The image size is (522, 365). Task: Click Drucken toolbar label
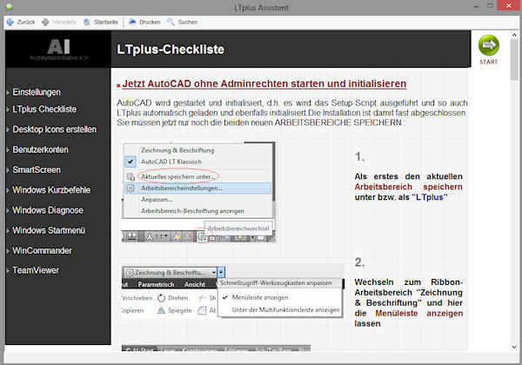click(x=150, y=22)
